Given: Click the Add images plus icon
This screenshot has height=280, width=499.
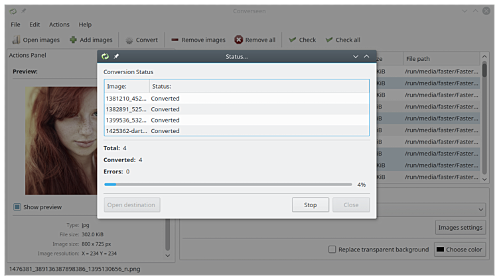Looking at the screenshot, I should point(73,40).
